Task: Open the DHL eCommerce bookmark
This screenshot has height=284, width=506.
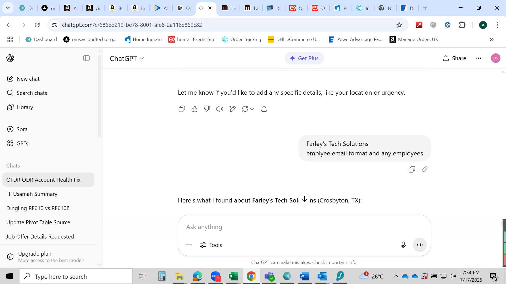Action: tap(294, 39)
